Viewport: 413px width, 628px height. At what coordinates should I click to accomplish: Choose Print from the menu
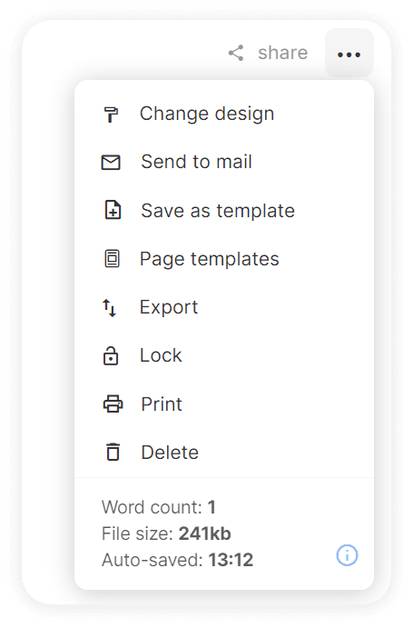[x=224, y=404]
